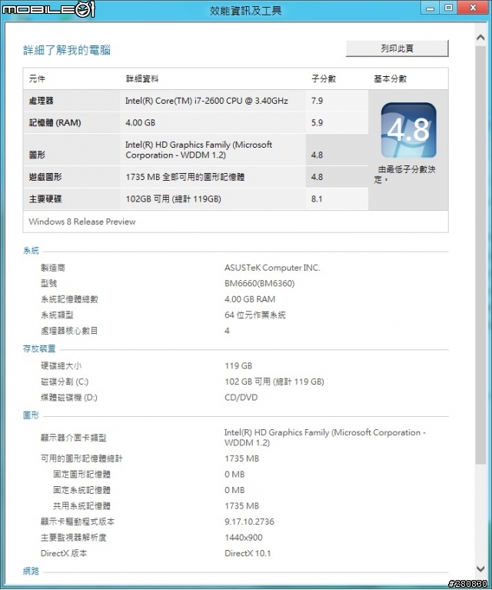Maximize the 效能資訊及工具 window
This screenshot has width=492, height=590.
448,8
